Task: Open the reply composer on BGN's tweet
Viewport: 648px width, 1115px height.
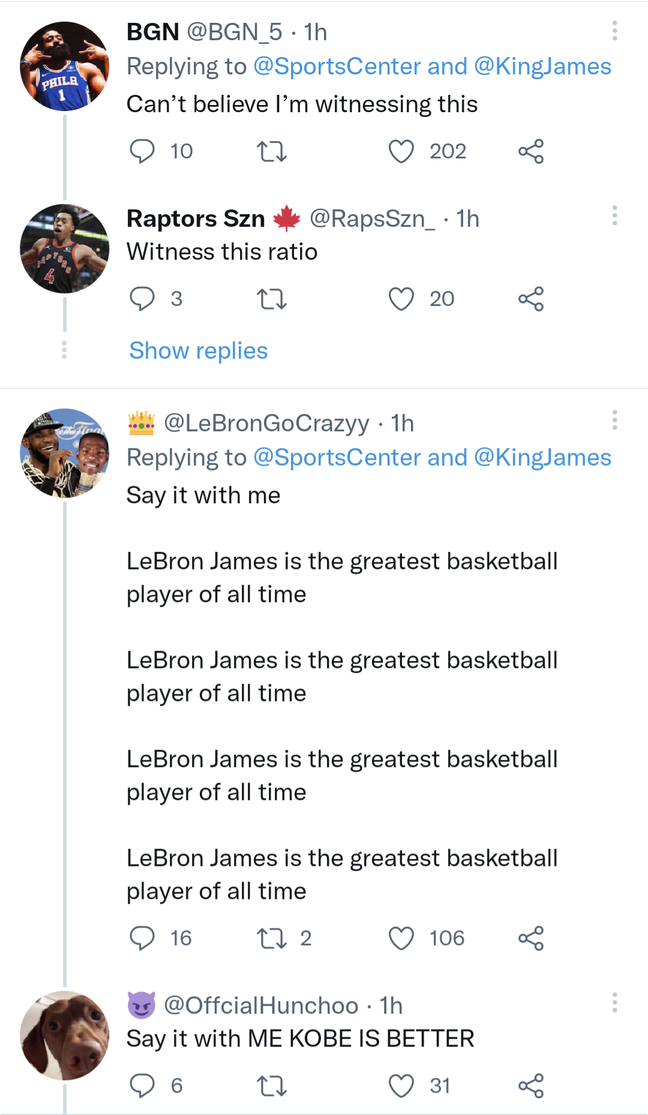Action: click(x=143, y=151)
